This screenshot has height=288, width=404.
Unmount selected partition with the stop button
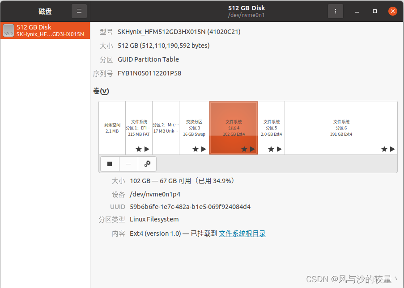110,164
